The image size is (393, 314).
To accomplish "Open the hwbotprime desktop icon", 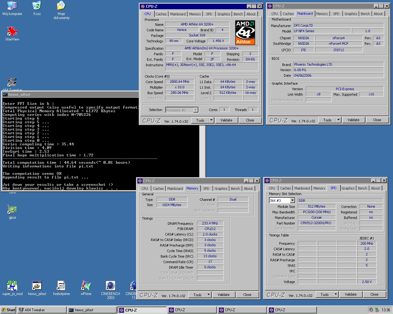I will [x=61, y=288].
